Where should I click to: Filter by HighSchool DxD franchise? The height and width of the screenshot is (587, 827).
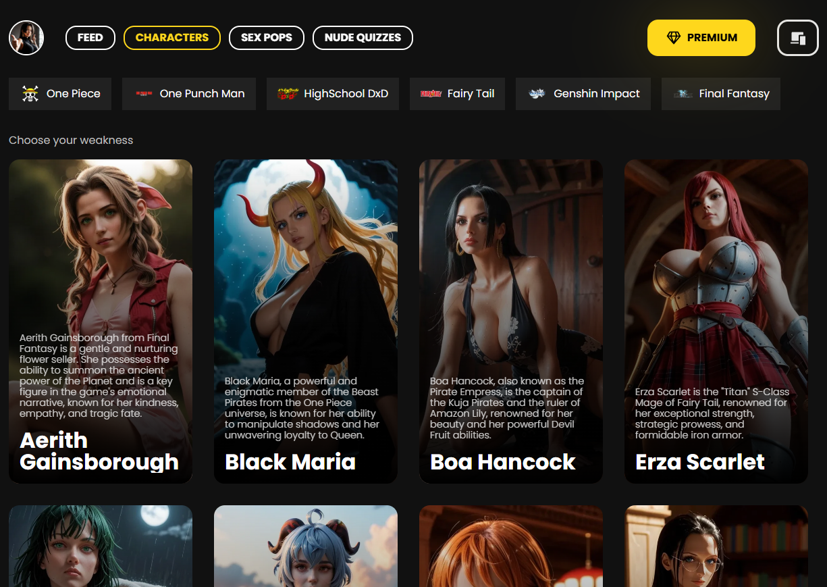tap(333, 94)
